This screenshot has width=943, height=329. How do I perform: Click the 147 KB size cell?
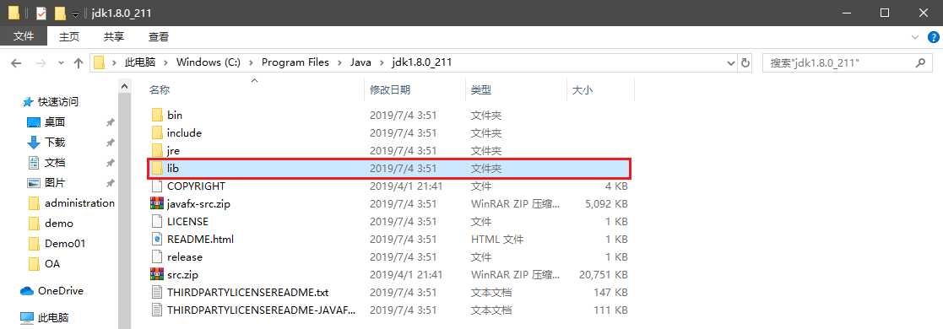611,293
